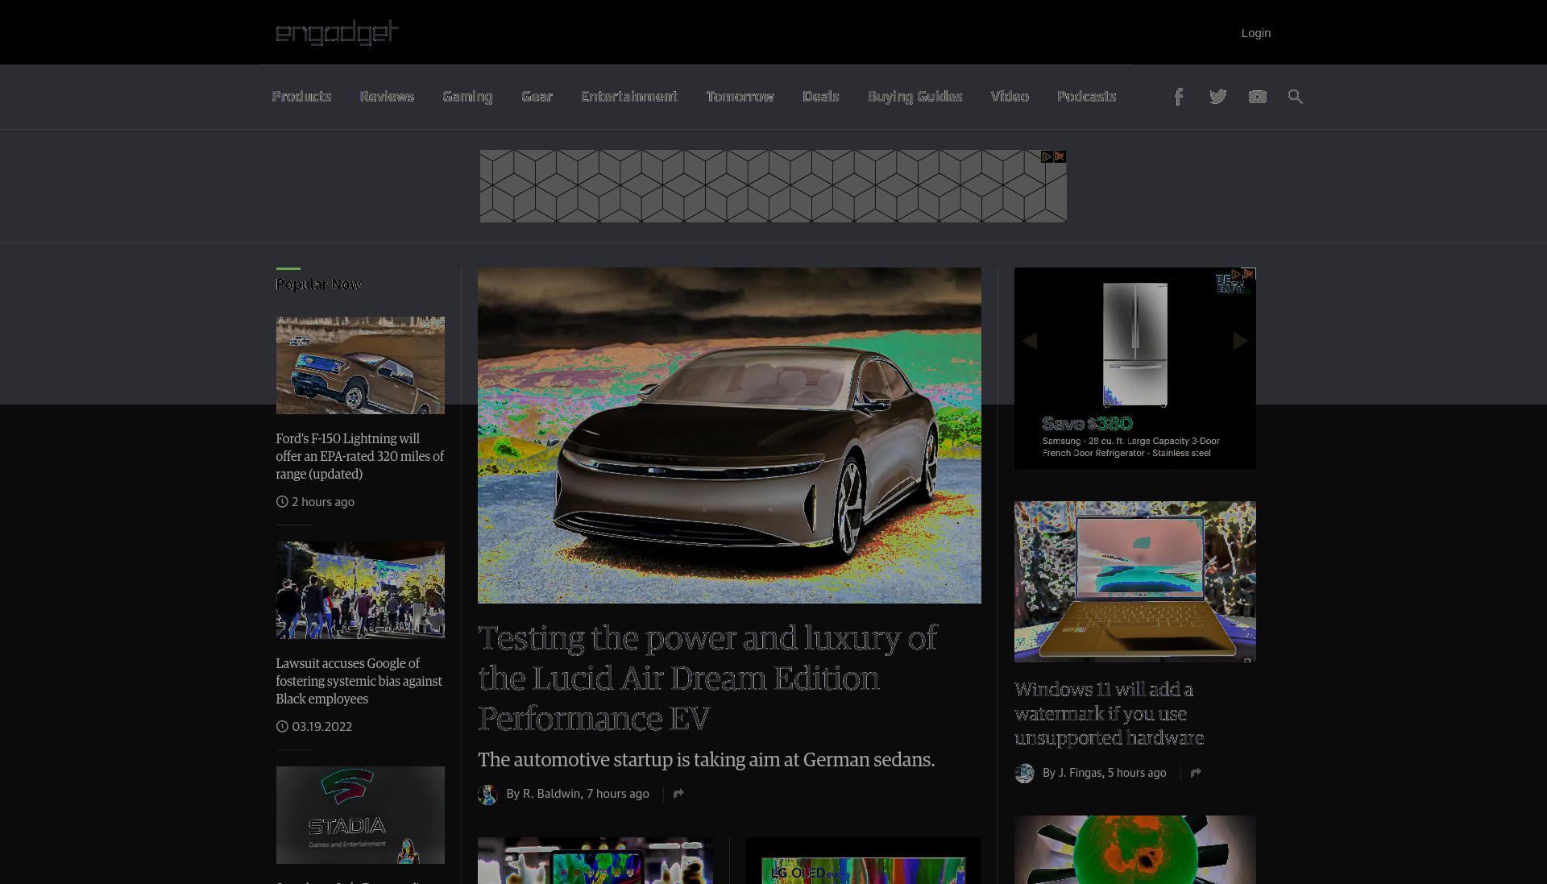
Task: Open the site search magnifier
Action: coord(1296,97)
